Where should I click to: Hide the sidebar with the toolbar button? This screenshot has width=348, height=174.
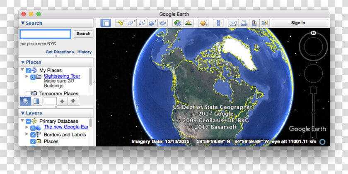[106, 23]
